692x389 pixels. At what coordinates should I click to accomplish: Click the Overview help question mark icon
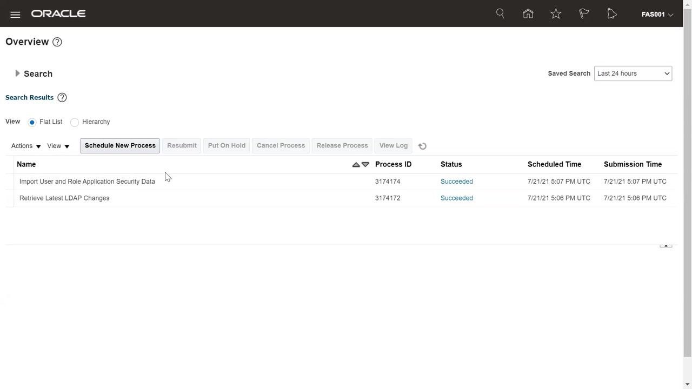[x=57, y=42]
